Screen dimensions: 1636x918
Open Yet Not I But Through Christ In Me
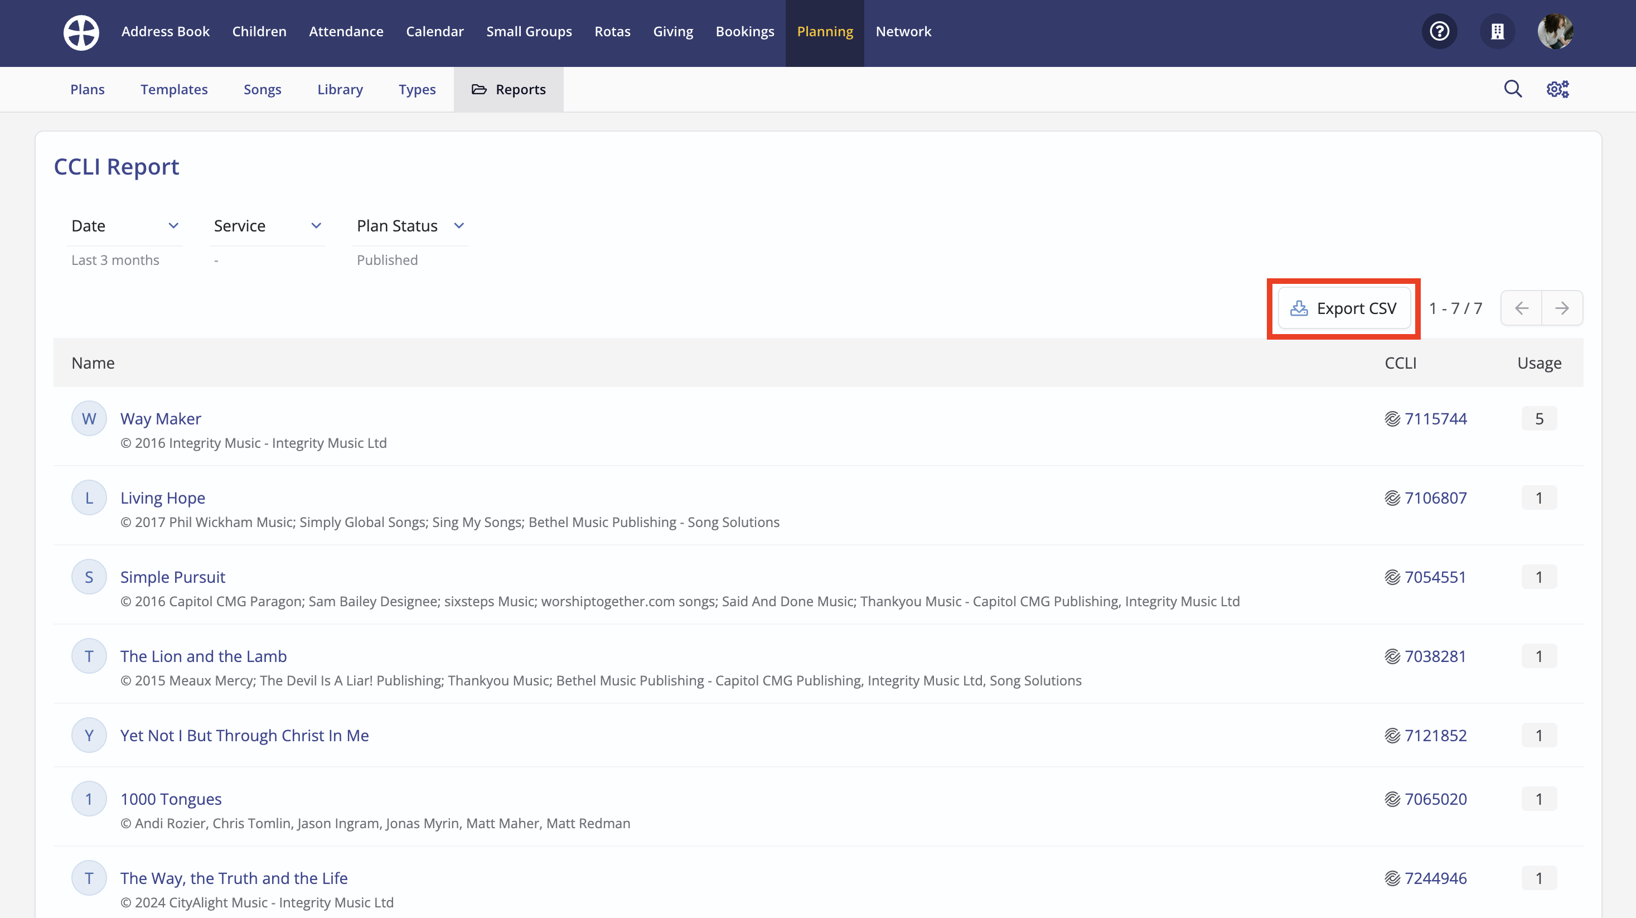(x=245, y=735)
